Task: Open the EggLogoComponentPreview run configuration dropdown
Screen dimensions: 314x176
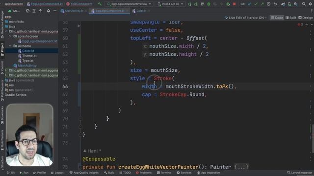Action: click(x=129, y=4)
